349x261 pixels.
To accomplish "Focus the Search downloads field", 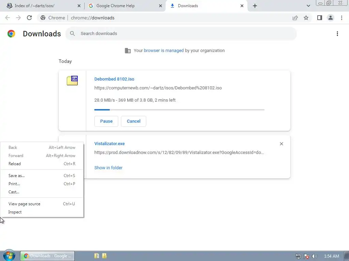I will coord(181,34).
